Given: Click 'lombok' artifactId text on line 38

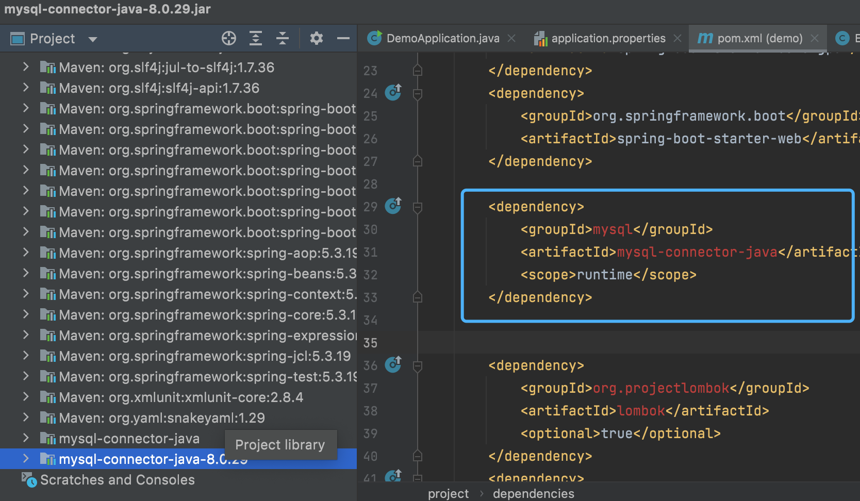Looking at the screenshot, I should pos(641,411).
